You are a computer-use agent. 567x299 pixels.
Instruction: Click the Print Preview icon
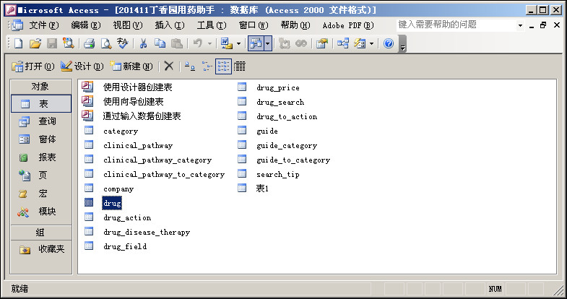tap(106, 44)
